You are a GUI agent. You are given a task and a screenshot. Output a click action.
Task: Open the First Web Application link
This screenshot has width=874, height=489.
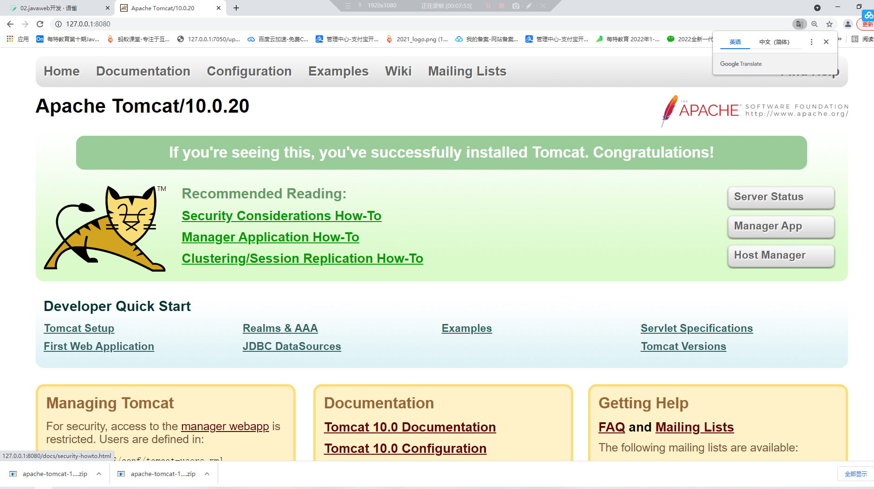(99, 347)
